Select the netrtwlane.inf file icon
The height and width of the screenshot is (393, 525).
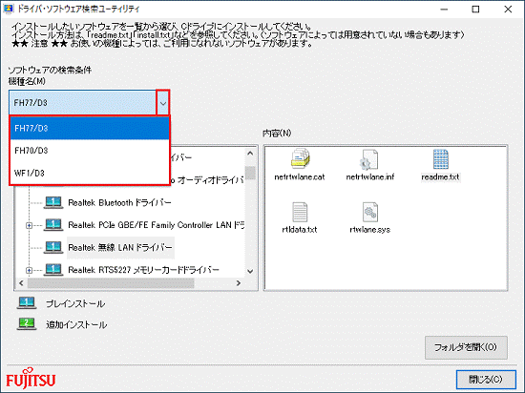click(x=369, y=159)
